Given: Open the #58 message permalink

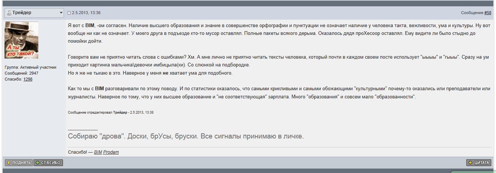Looking at the screenshot, I should [x=487, y=13].
